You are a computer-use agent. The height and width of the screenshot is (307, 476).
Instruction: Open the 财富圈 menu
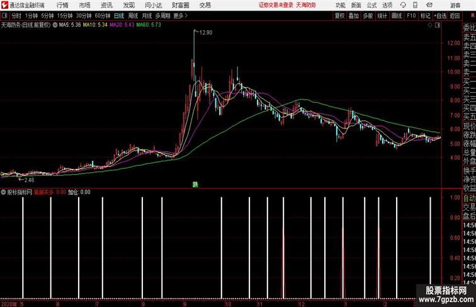[180, 5]
